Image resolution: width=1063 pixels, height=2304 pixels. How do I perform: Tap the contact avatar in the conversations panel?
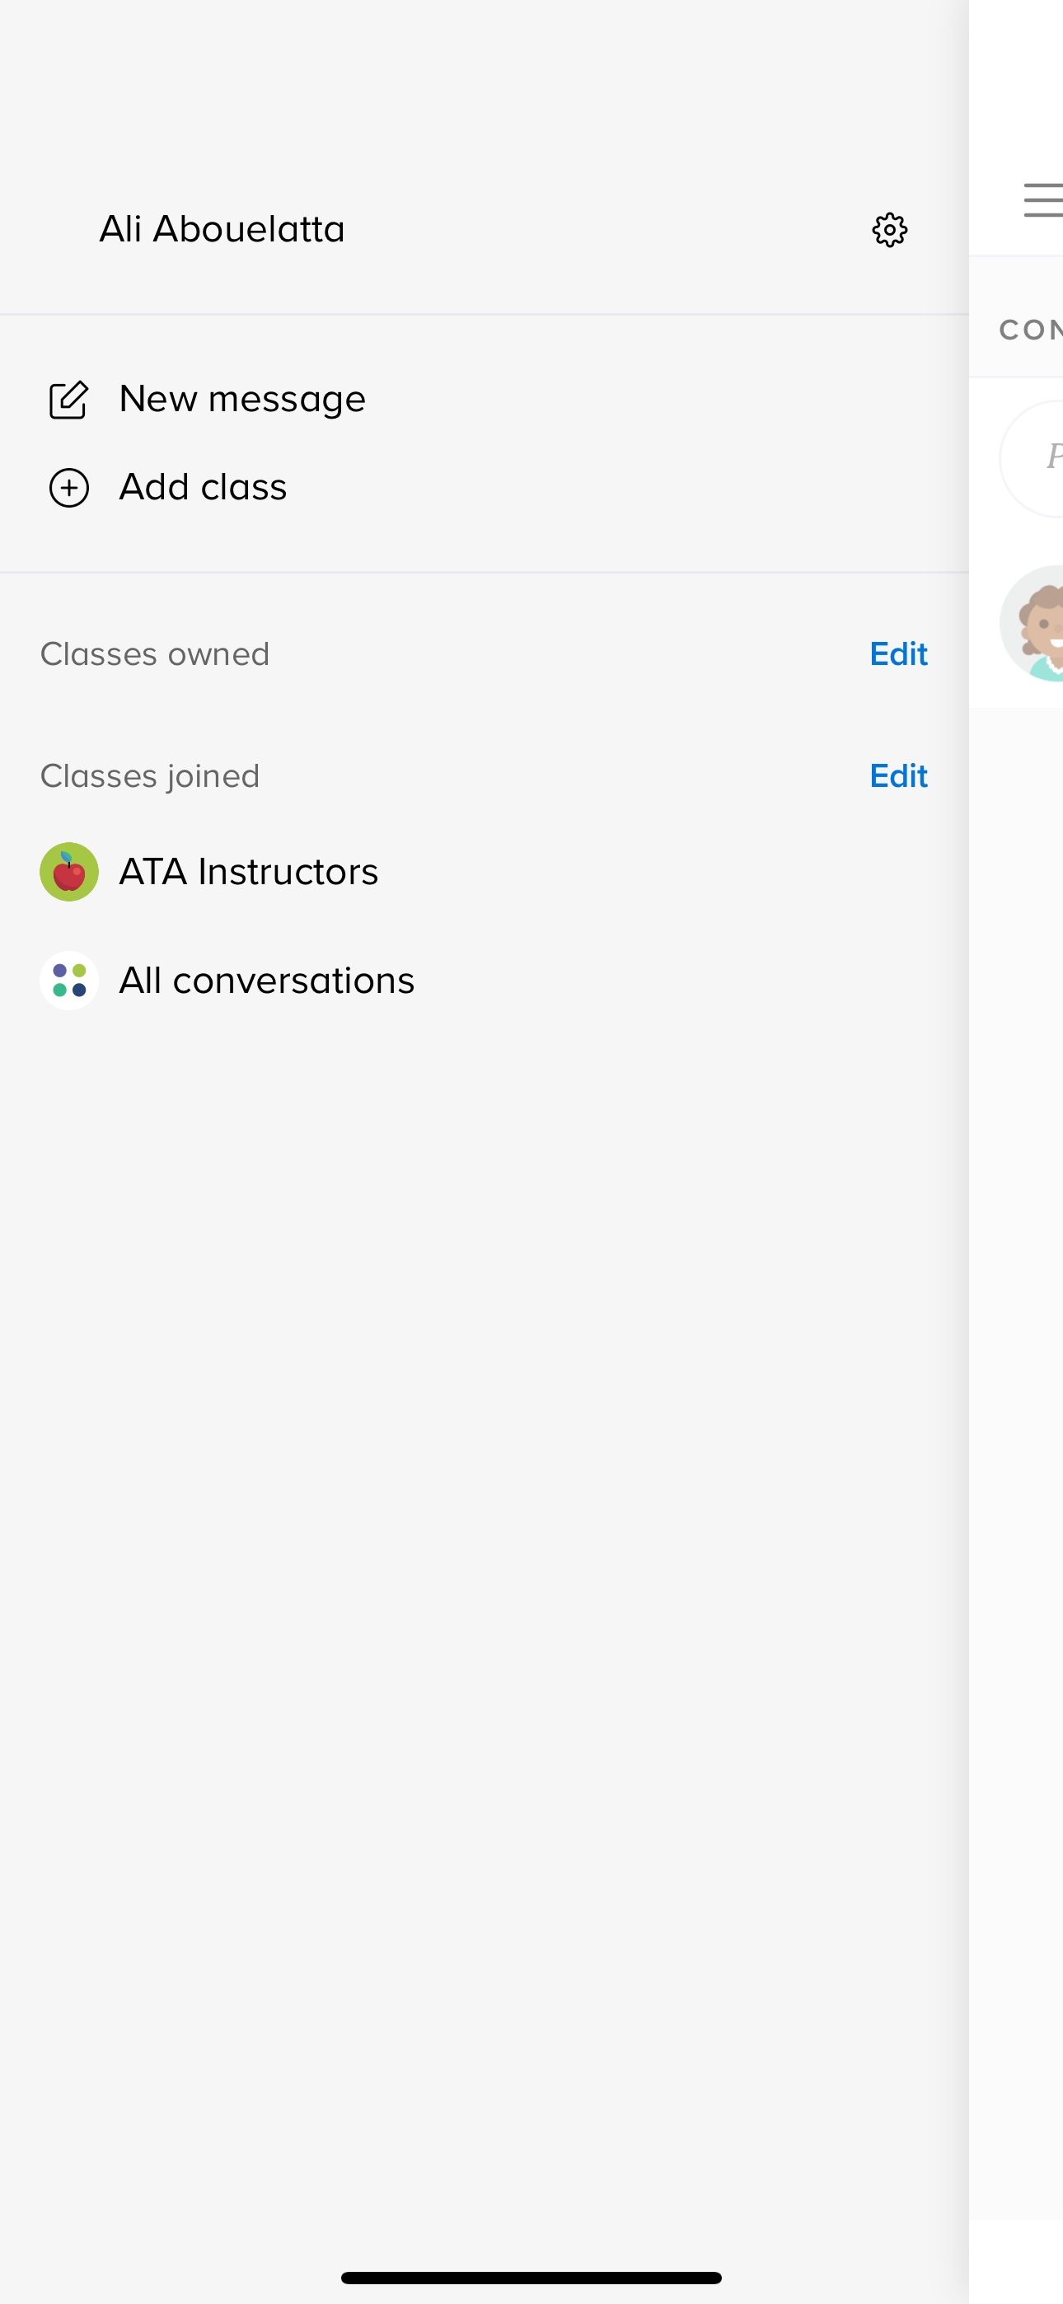click(x=1038, y=621)
